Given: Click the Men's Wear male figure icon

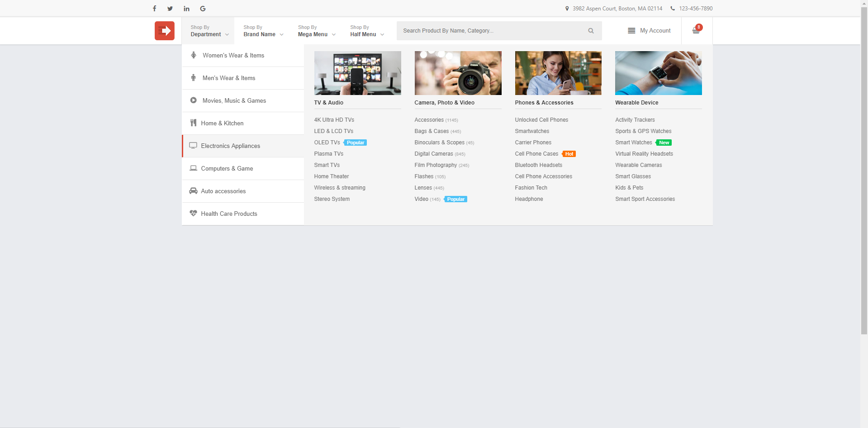Looking at the screenshot, I should coord(194,78).
